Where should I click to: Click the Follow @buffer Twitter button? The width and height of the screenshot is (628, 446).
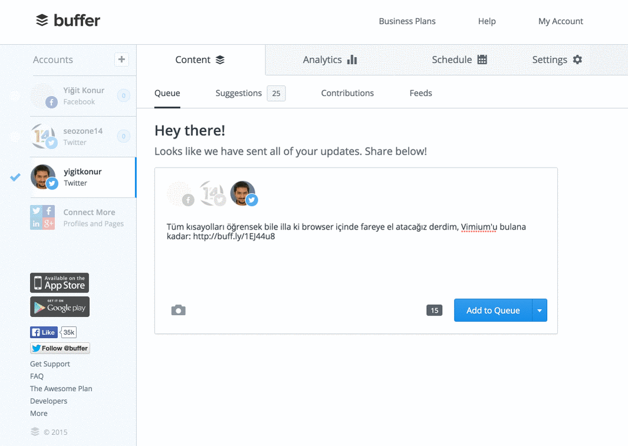pos(60,348)
